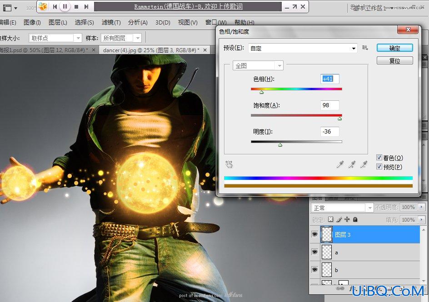The height and width of the screenshot is (302, 429).
Task: Close the 海报1.psd document tab
Action: tap(94, 50)
